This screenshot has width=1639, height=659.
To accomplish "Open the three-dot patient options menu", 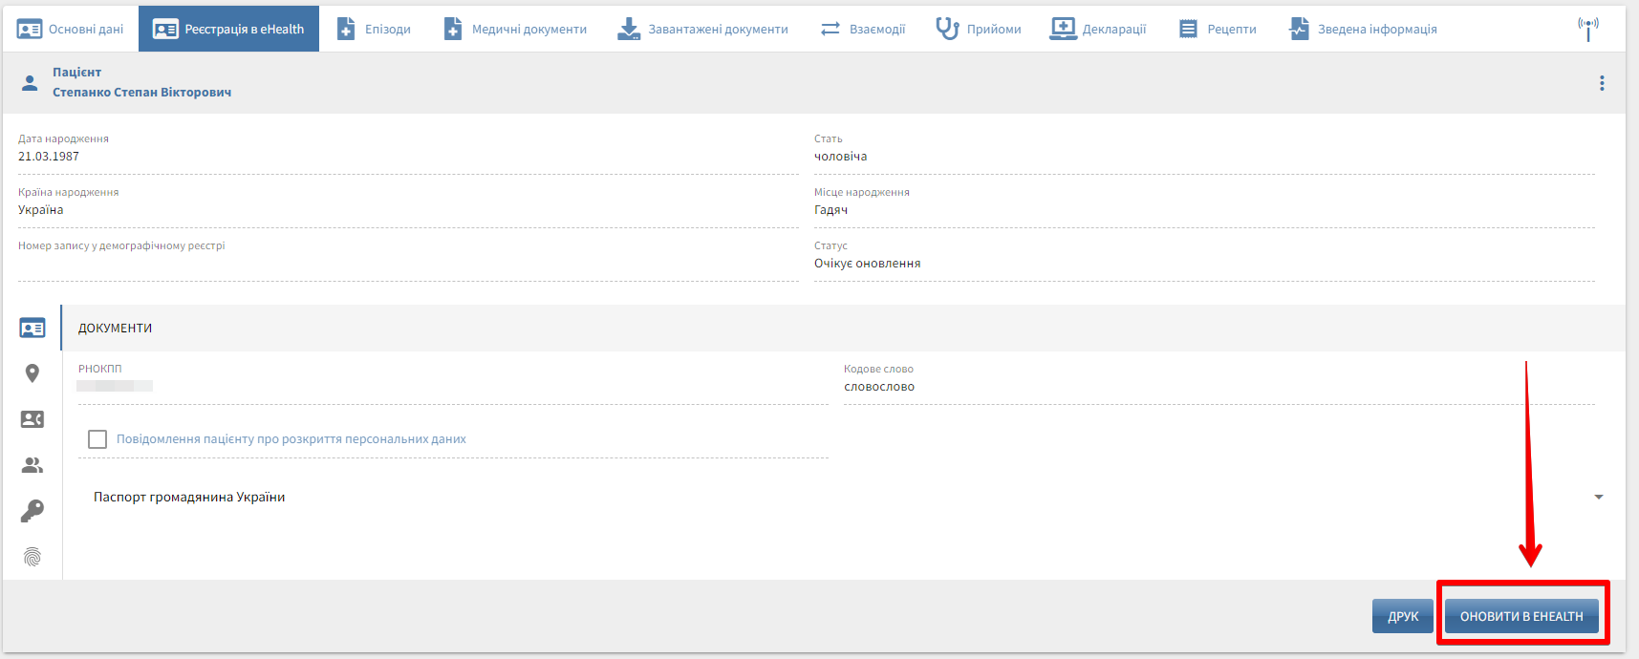I will [1602, 83].
